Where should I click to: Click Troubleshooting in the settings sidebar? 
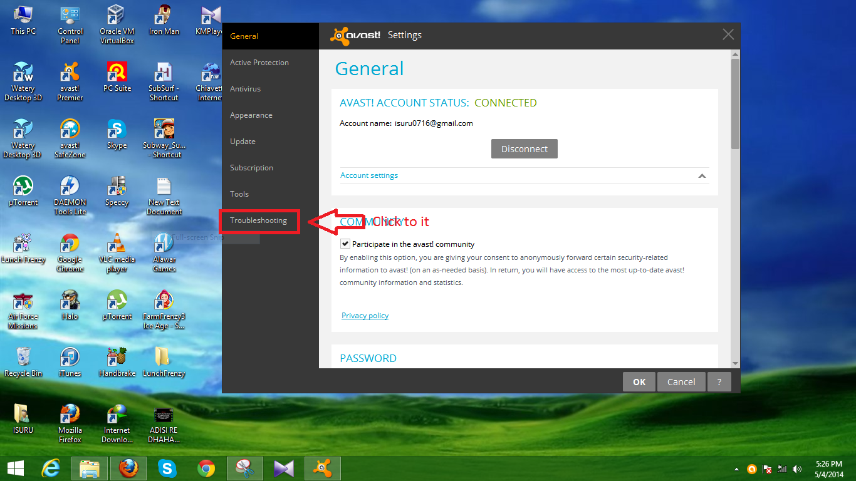[259, 221]
